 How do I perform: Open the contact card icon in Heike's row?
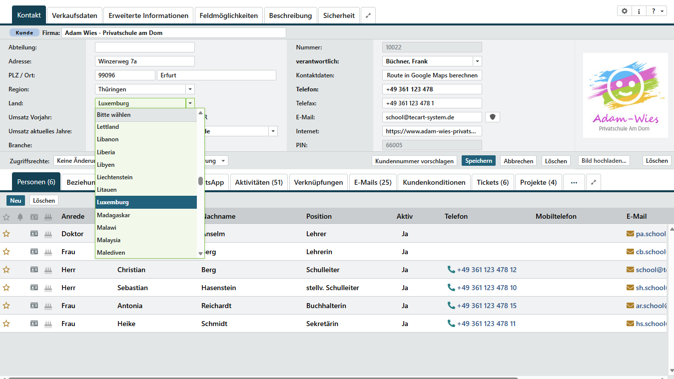point(34,324)
